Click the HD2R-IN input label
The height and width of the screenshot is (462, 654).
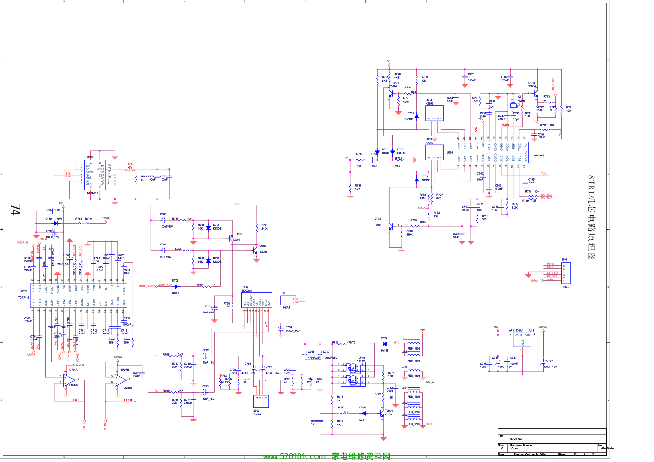tap(22, 243)
